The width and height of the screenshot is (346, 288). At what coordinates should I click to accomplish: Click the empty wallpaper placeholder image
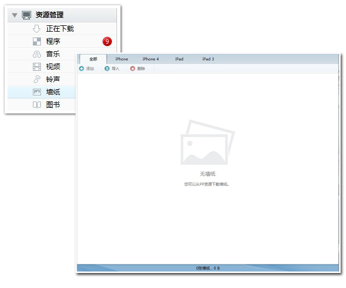tap(208, 142)
